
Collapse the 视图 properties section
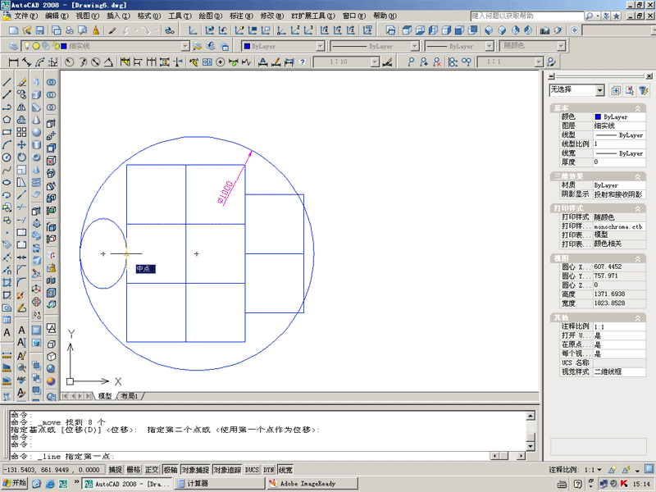pyautogui.click(x=638, y=259)
